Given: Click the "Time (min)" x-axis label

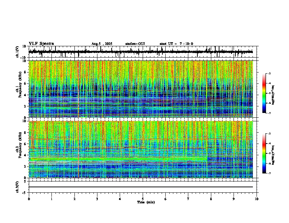Looking at the screenshot, I should (146, 202).
